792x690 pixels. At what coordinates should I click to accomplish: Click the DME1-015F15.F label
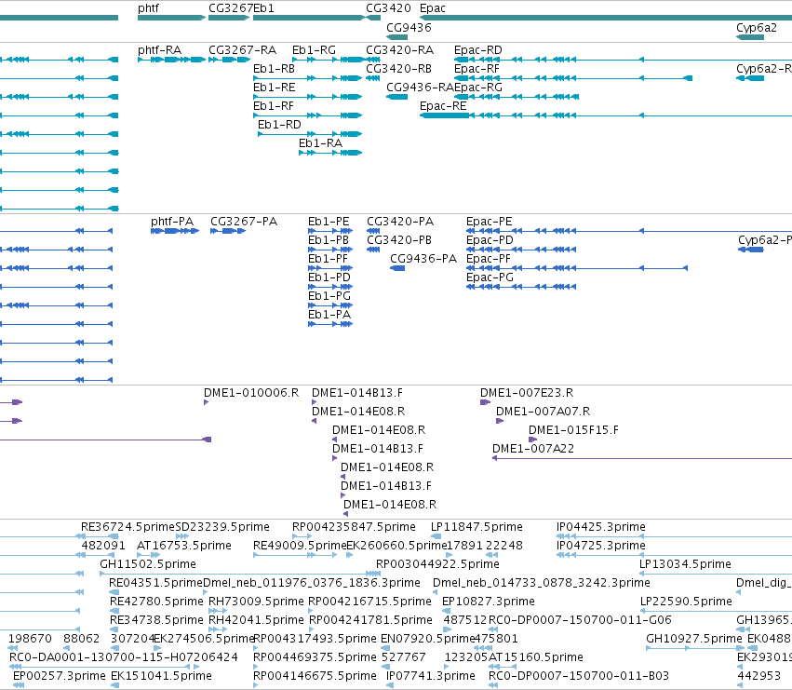[573, 430]
